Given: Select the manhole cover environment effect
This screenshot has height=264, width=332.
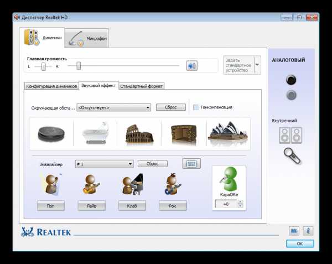Looking at the screenshot, I should point(51,134).
